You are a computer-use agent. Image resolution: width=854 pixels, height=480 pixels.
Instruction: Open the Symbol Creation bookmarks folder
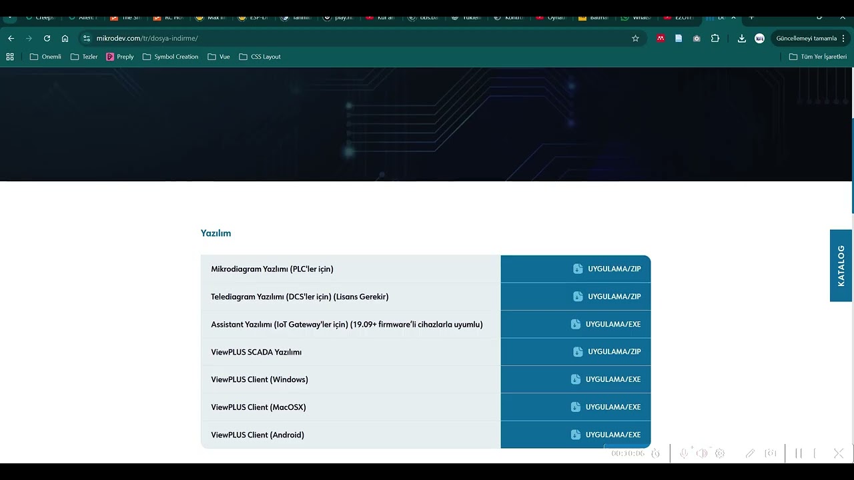click(x=170, y=57)
